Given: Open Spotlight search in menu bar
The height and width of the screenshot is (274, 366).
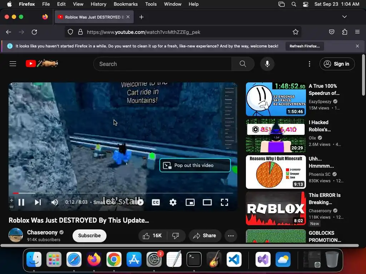Looking at the screenshot, I should [x=294, y=4].
